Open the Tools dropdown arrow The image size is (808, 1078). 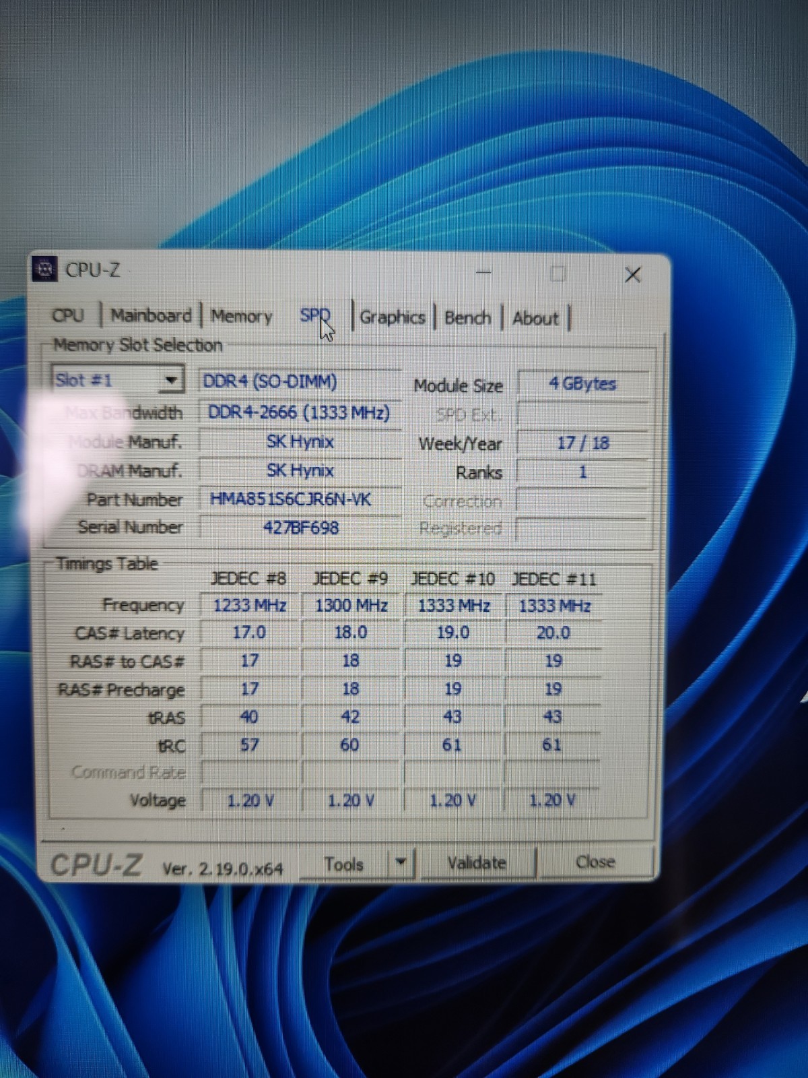tap(401, 862)
